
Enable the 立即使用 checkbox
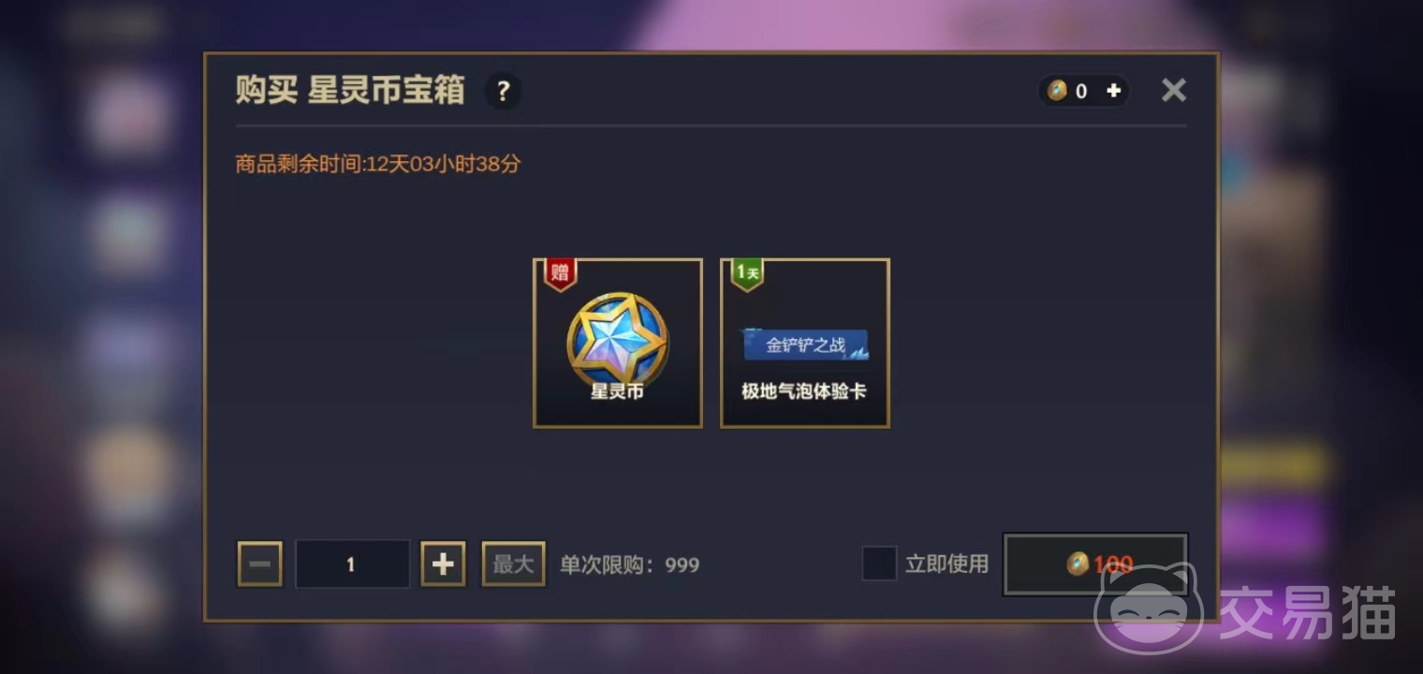879,564
